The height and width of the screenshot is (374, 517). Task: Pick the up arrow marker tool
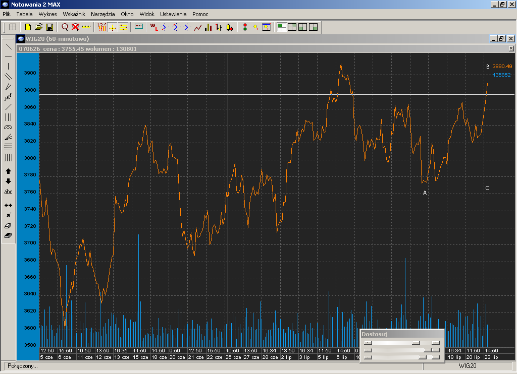[x=8, y=171]
